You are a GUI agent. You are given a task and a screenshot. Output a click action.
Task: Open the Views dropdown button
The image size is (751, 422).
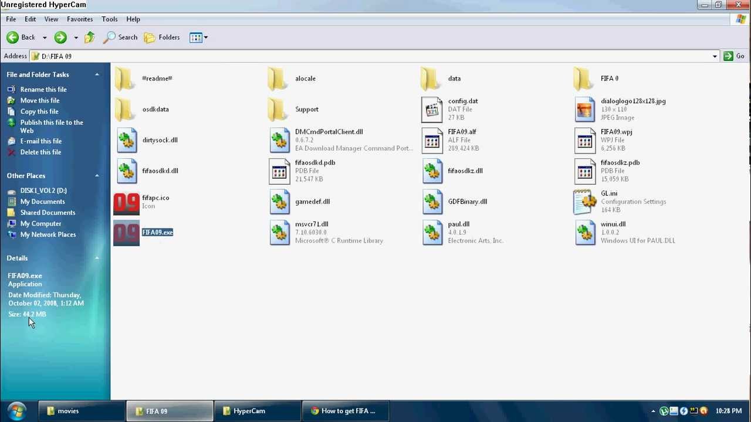coord(198,38)
